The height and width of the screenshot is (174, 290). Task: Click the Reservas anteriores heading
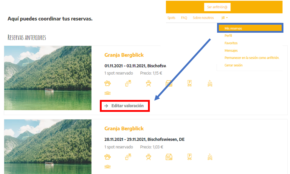point(27,37)
